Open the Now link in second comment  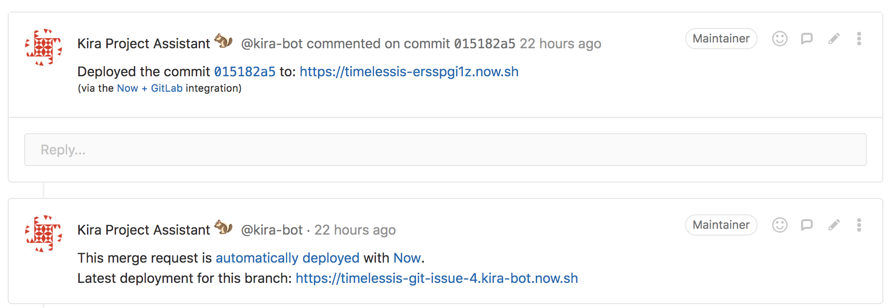(407, 258)
